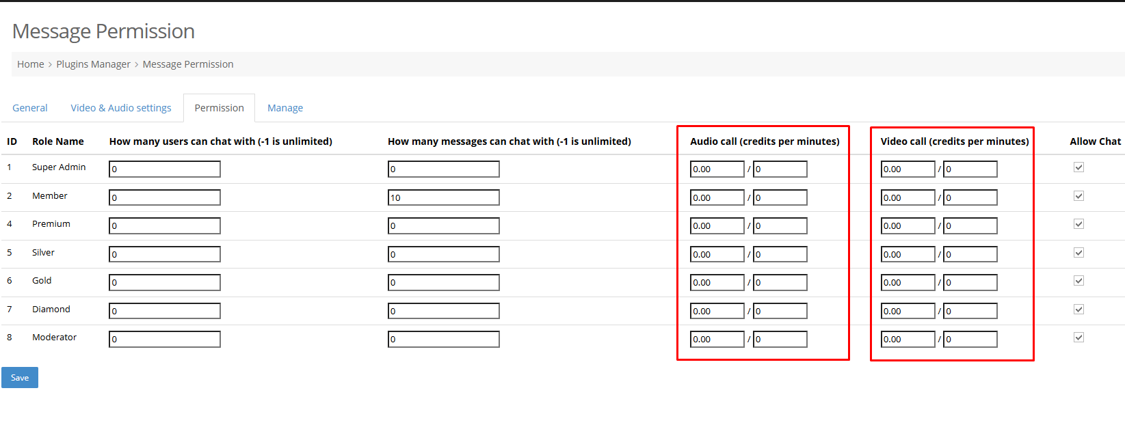Image resolution: width=1125 pixels, height=425 pixels.
Task: Click the Message Permission breadcrumb
Action: click(x=188, y=64)
